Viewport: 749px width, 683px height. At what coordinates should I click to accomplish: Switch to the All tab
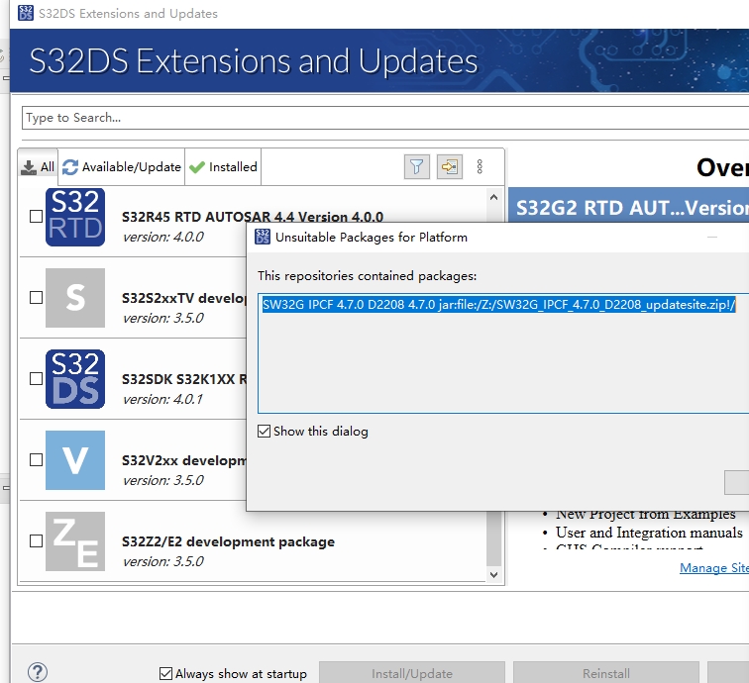tap(38, 166)
